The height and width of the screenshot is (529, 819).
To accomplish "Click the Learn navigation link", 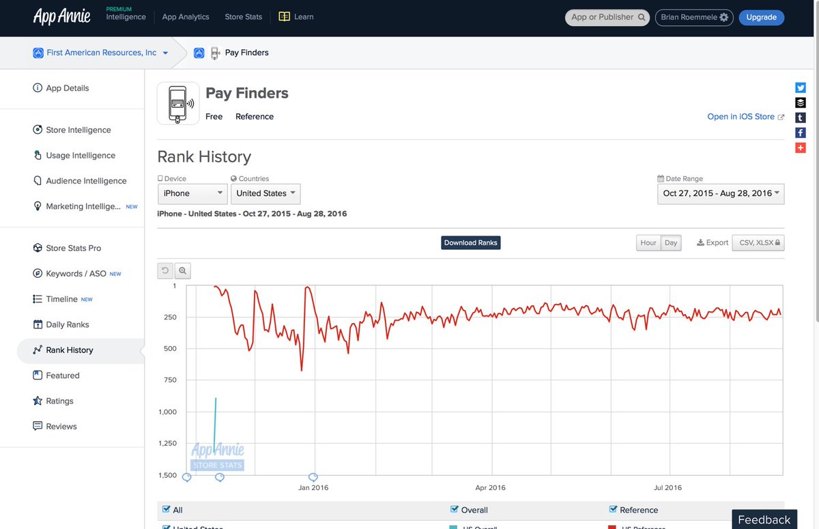I will [x=304, y=17].
